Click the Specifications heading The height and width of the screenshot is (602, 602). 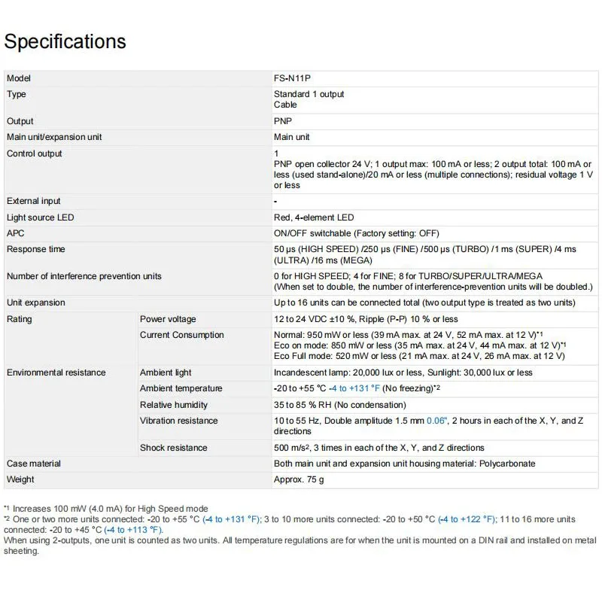(x=65, y=41)
